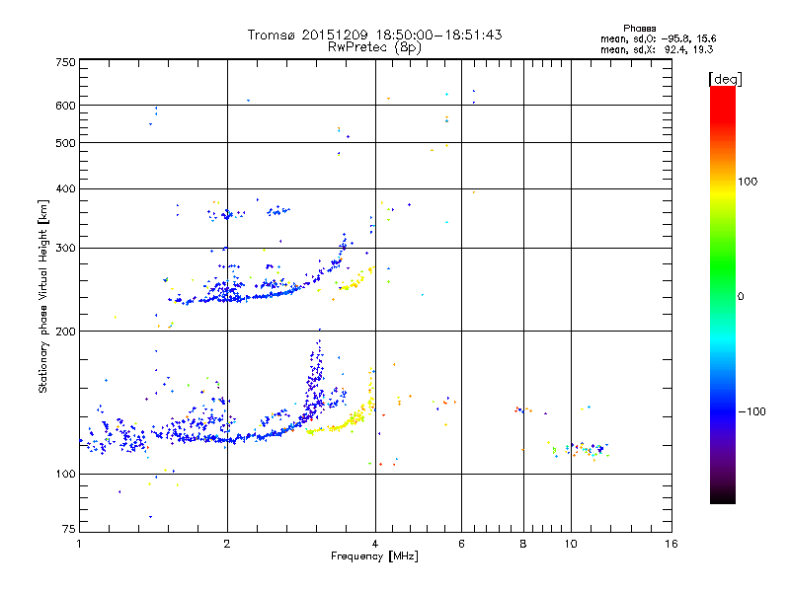Click the y-axis "600" tick label
Image resolution: width=790 pixels, height=592 pixels.
[x=65, y=106]
